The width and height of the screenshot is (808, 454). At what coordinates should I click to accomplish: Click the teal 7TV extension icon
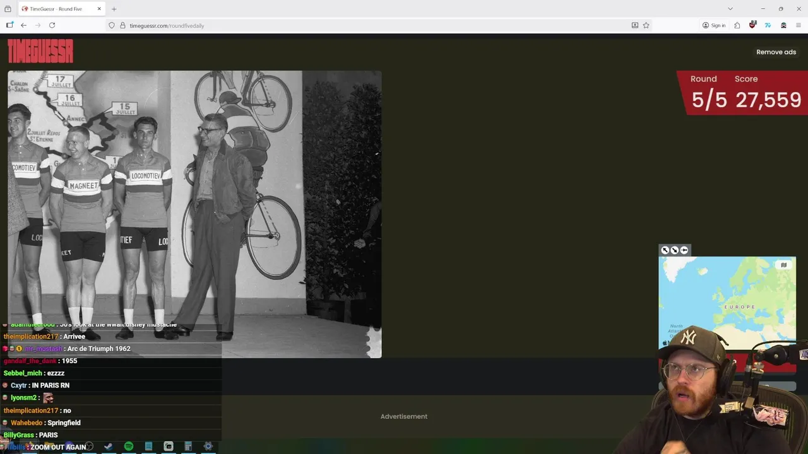(x=768, y=25)
